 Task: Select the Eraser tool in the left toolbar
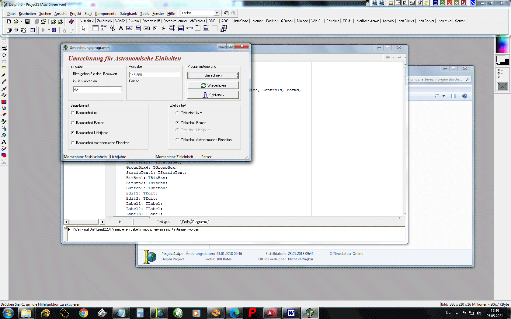4,115
